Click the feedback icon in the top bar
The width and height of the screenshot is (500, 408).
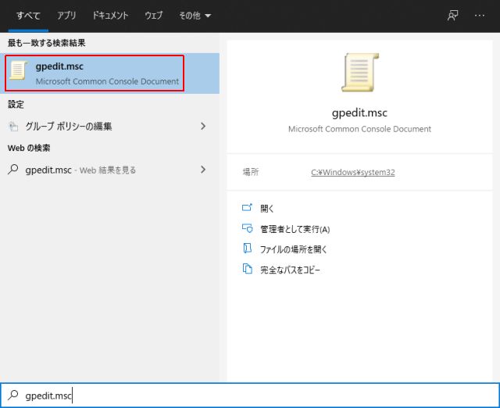point(452,16)
